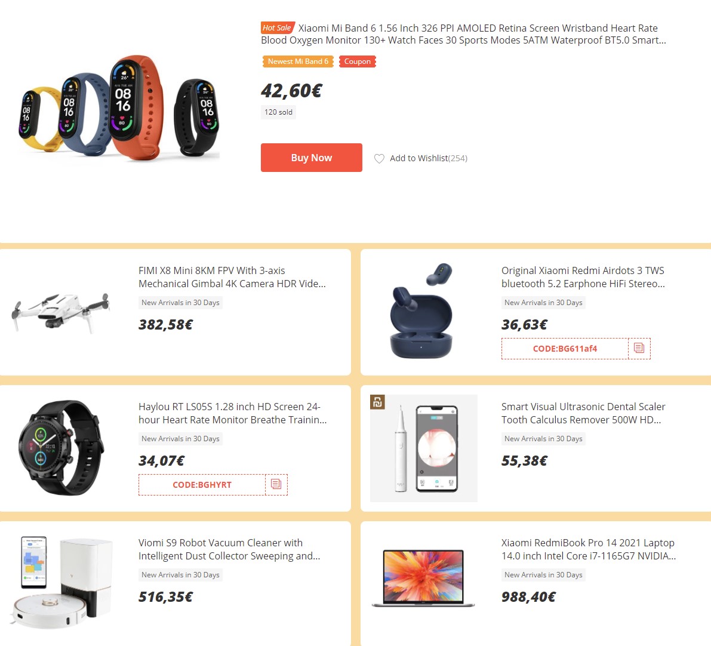This screenshot has height=646, width=711.
Task: Click the wishlist heart icon
Action: click(x=379, y=158)
